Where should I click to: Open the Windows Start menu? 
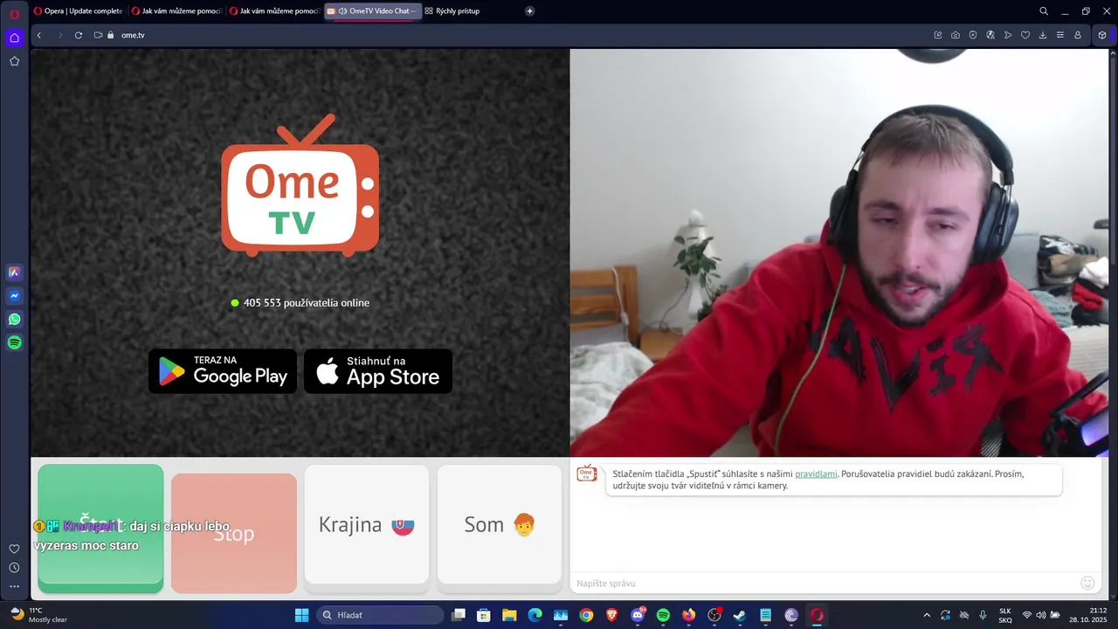[301, 615]
